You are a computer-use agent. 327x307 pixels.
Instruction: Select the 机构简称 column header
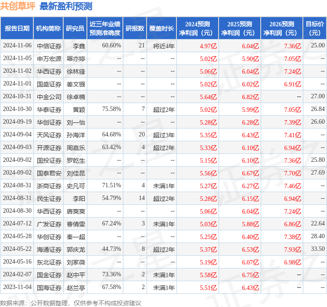tap(48, 29)
